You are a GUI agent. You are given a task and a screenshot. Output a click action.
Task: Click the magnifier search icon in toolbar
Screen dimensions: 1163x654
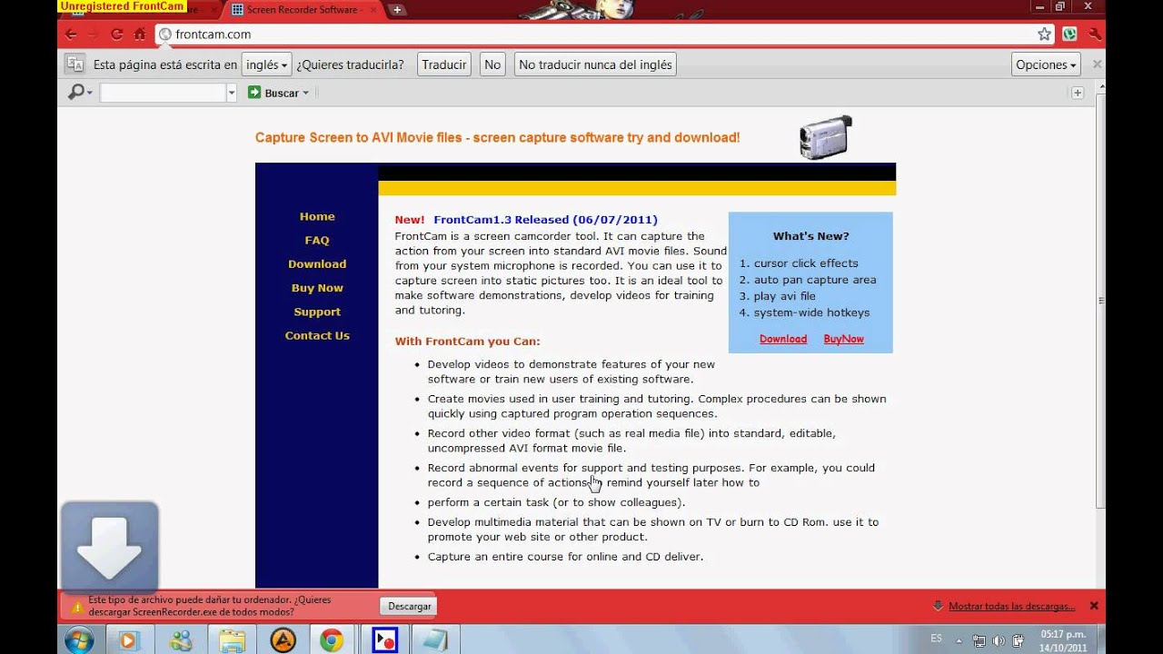coord(76,92)
